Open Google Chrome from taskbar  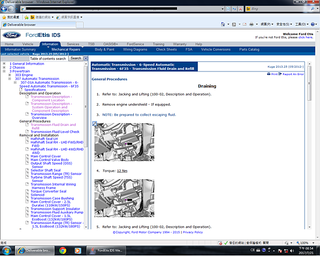[x=62, y=251]
